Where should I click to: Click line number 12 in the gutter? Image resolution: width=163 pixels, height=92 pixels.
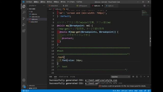point(53,32)
